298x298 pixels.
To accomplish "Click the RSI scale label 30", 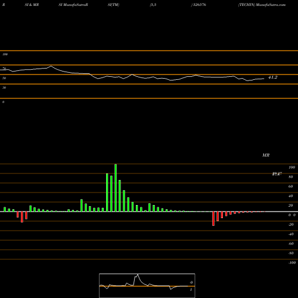I will (x=4, y=88).
